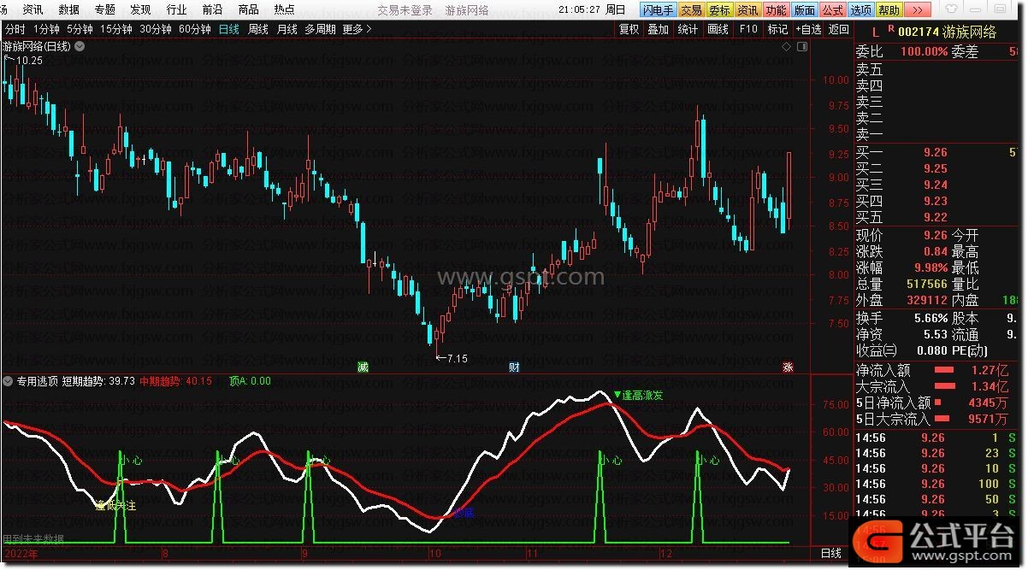
Task: Open the 数据 menu
Action: 69,10
